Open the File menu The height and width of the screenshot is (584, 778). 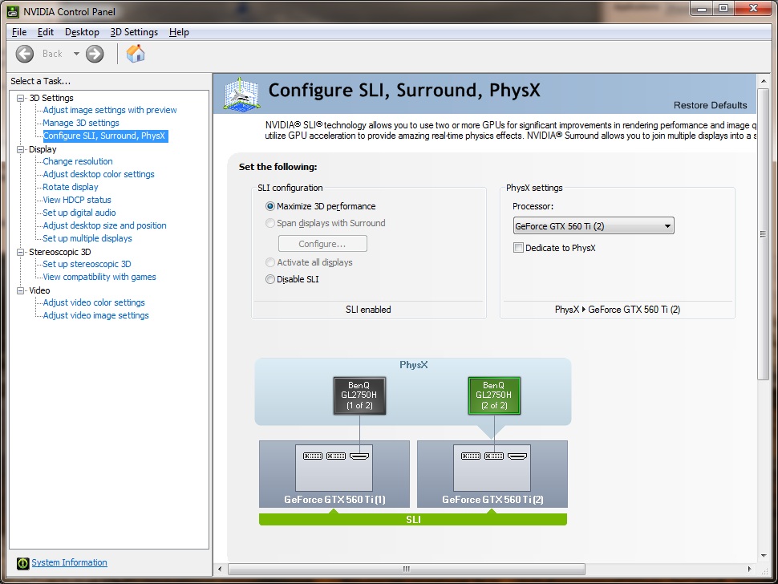tap(19, 32)
